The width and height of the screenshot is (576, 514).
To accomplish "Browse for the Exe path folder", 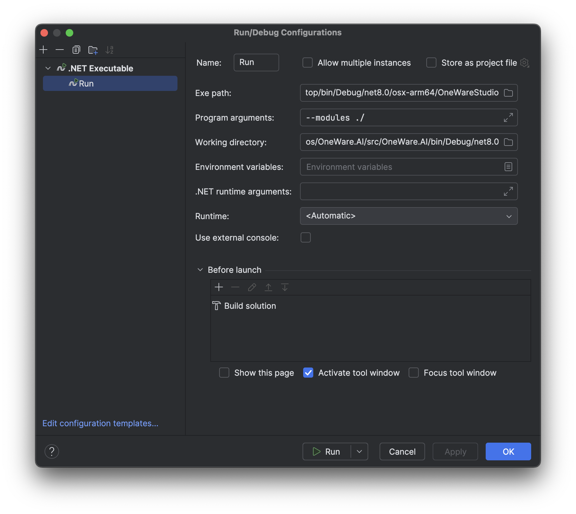I will click(508, 93).
